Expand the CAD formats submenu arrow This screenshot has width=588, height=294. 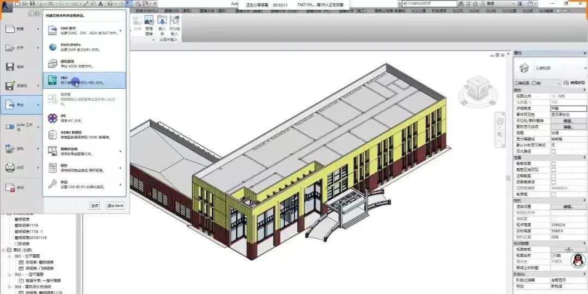[x=120, y=30]
